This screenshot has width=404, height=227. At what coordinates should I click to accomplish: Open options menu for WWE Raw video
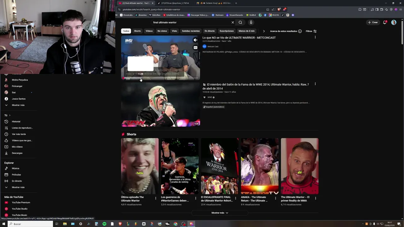[x=315, y=84]
